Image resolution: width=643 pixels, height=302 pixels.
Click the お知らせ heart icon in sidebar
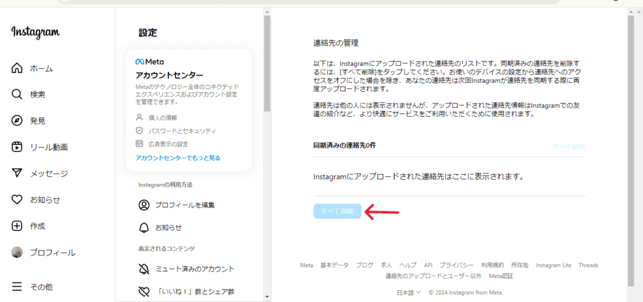16,200
